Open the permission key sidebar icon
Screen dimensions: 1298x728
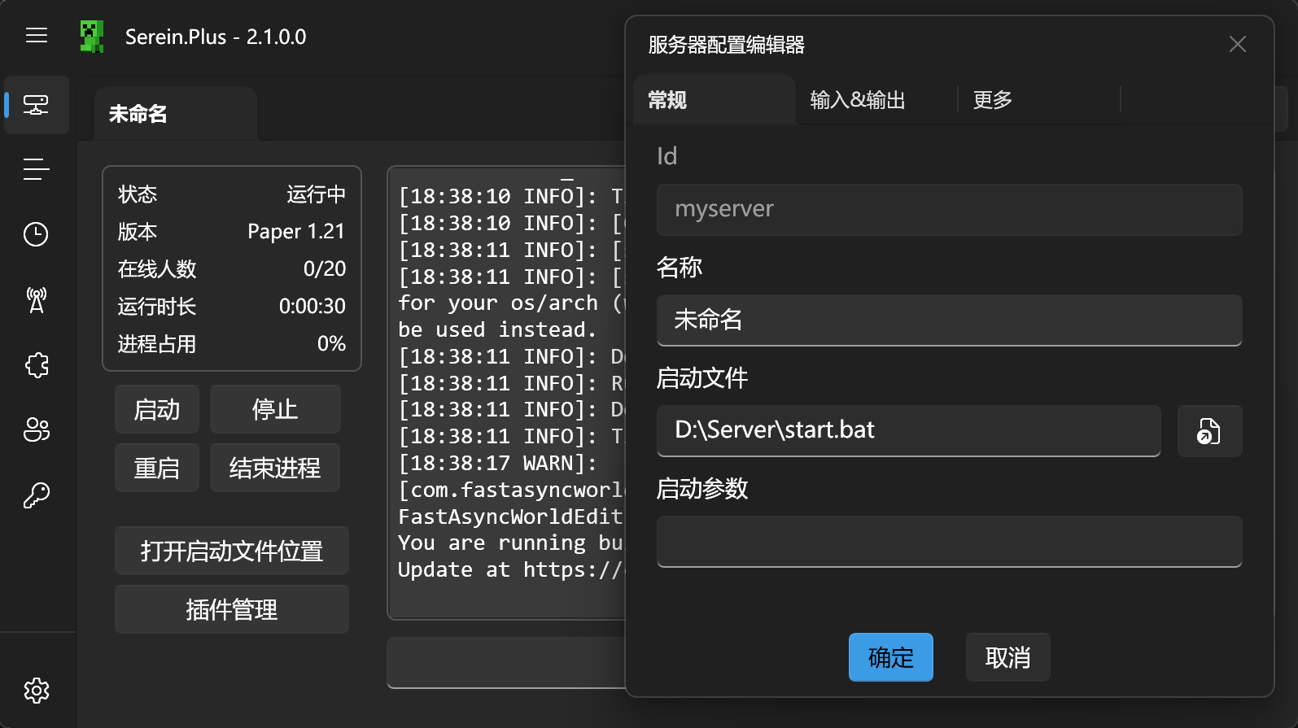pyautogui.click(x=37, y=495)
